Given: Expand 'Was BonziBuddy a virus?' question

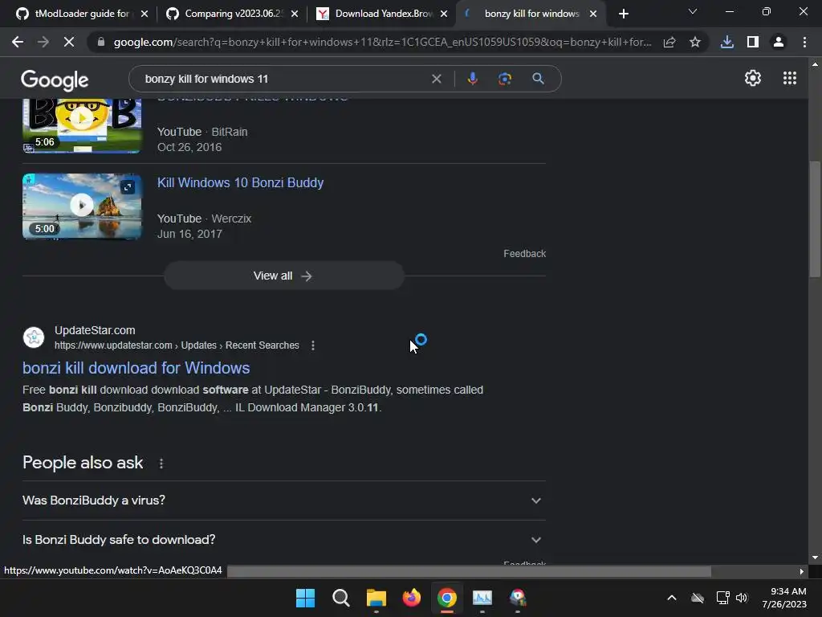Looking at the screenshot, I should point(283,501).
